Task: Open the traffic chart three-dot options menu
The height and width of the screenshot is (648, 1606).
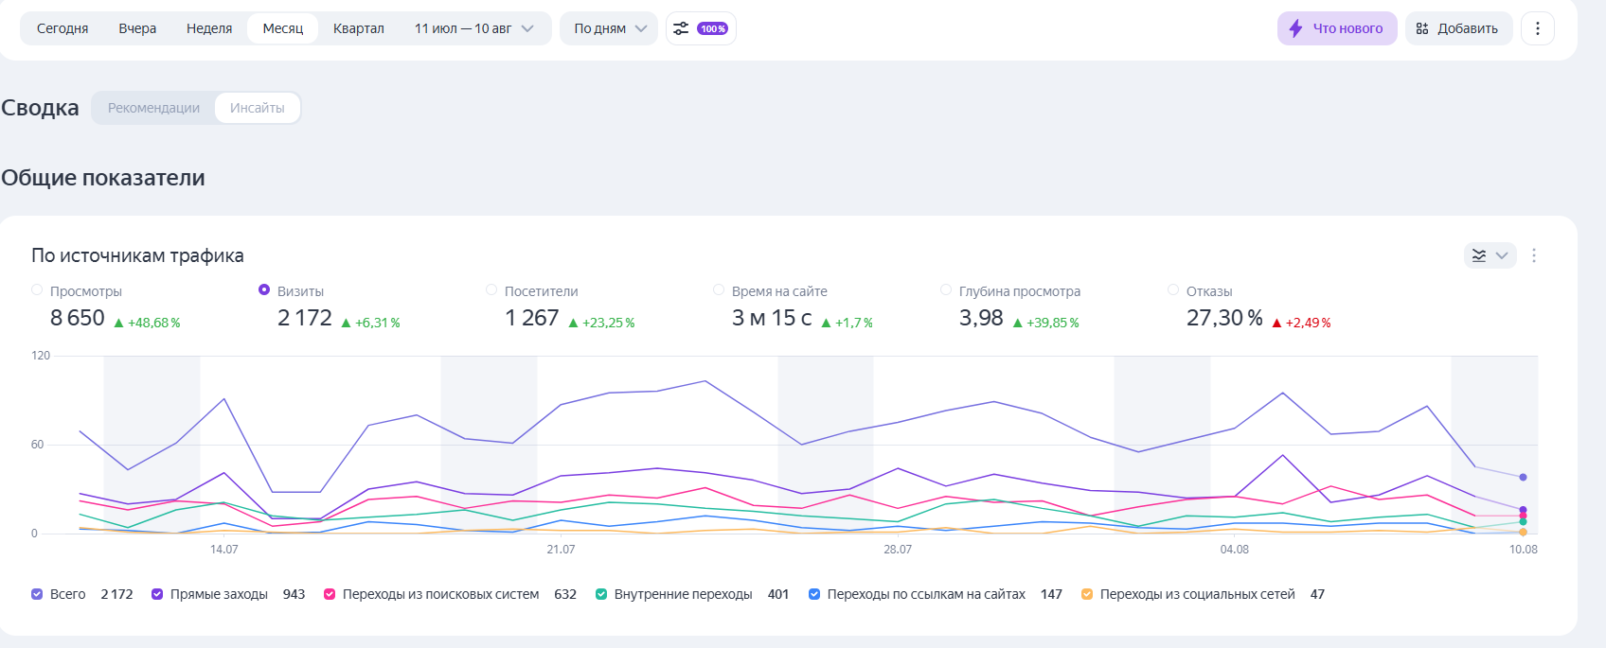Action: point(1534,255)
